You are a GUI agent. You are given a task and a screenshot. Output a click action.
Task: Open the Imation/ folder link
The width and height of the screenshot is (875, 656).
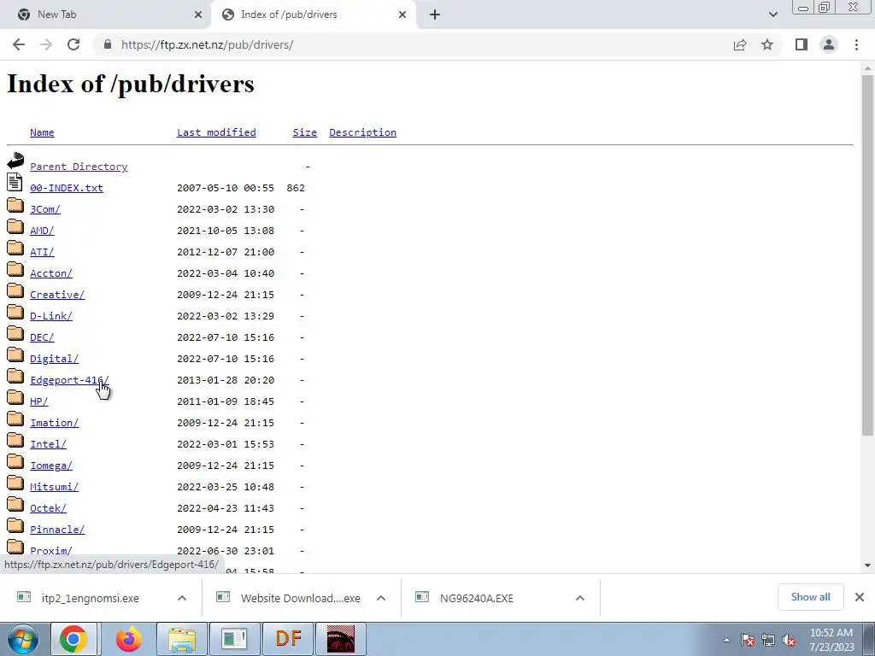coord(54,423)
